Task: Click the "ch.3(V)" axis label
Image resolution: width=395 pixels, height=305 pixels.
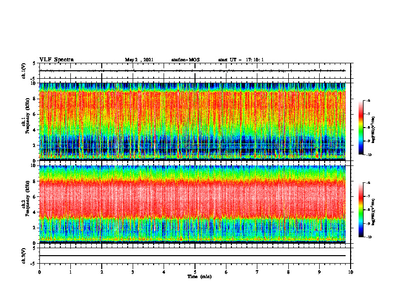Action: click(24, 256)
